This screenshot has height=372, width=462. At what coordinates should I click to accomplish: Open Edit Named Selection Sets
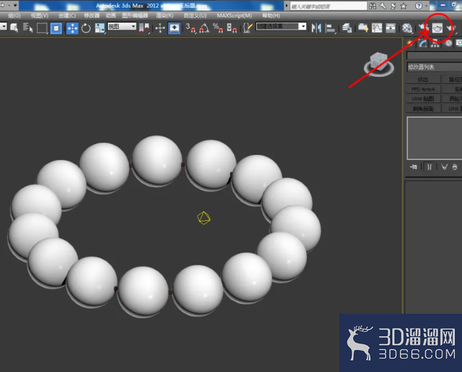248,28
